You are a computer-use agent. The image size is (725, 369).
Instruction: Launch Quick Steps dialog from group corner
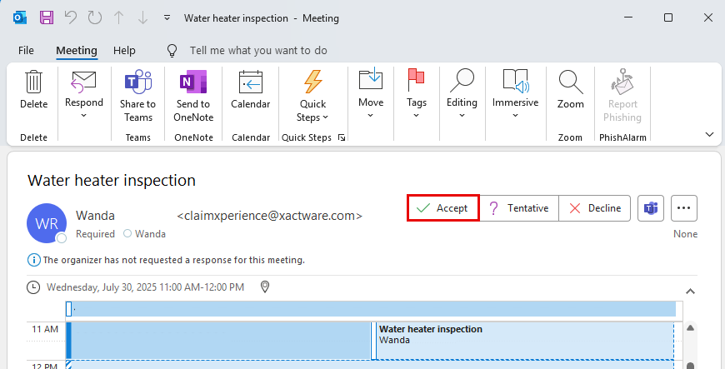(342, 137)
